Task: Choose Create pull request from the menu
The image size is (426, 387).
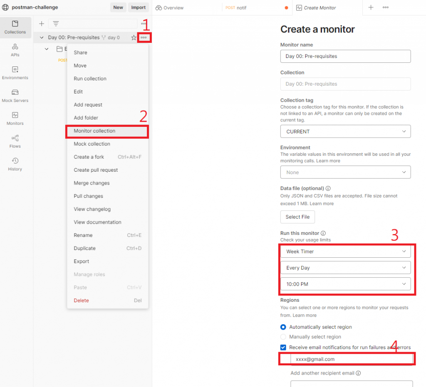Action: (x=108, y=170)
